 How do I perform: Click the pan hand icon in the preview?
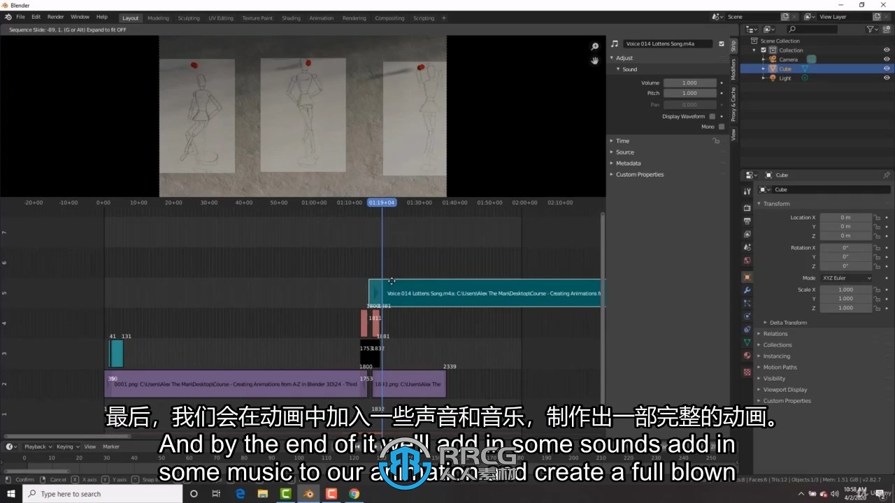tap(595, 61)
